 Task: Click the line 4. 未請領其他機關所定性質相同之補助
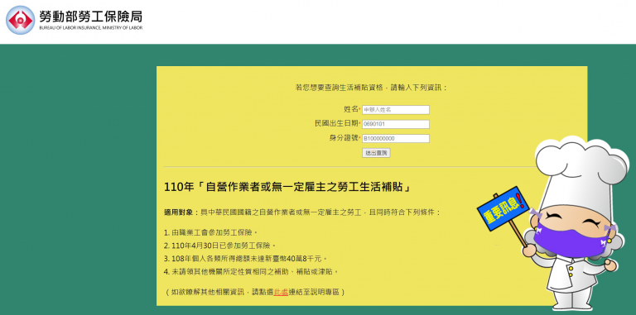pos(251,271)
